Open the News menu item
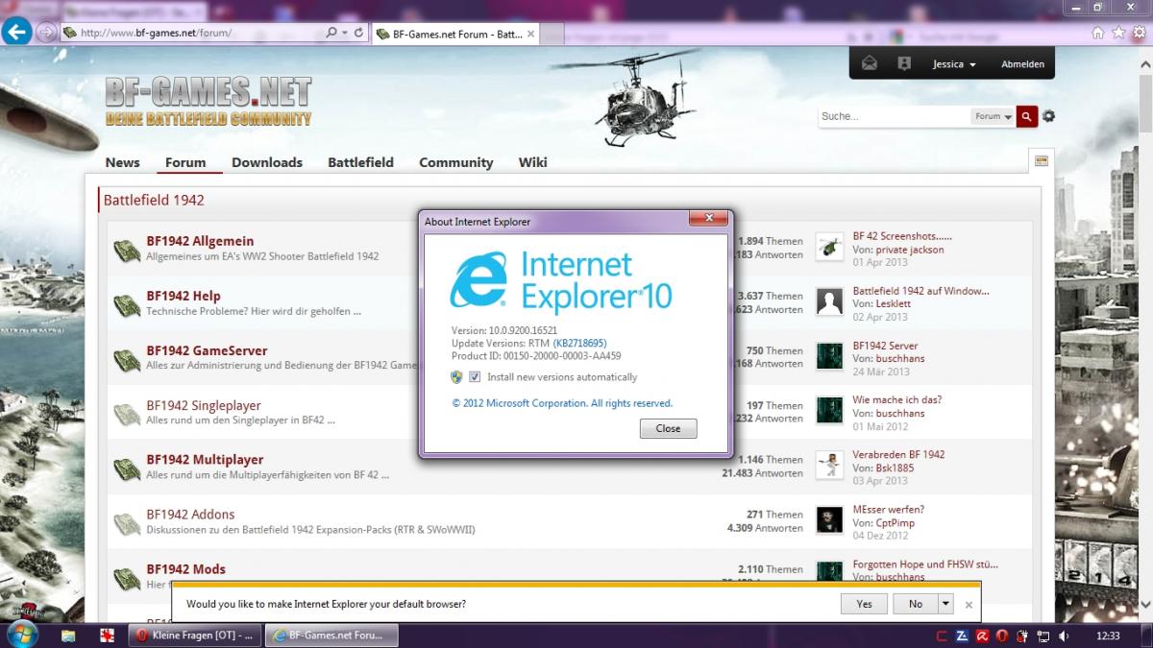This screenshot has height=648, width=1153. coord(122,162)
